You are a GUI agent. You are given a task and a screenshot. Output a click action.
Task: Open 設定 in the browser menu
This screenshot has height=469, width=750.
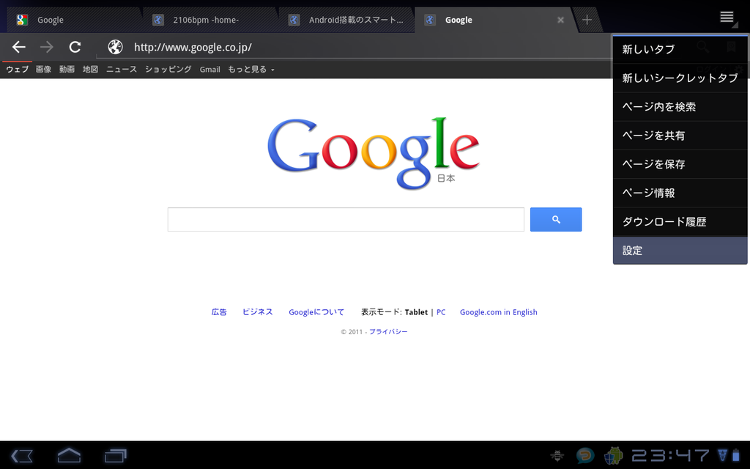pos(680,251)
